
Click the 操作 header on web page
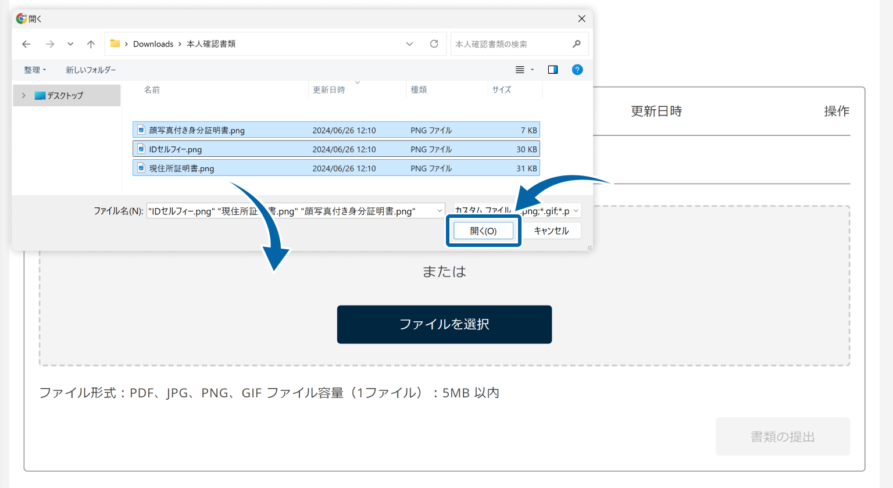[837, 111]
